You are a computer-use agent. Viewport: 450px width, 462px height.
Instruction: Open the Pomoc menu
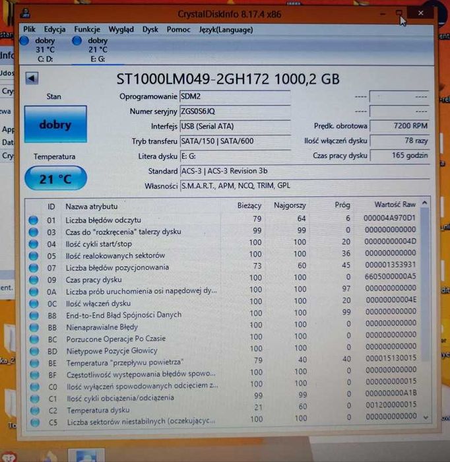point(178,30)
